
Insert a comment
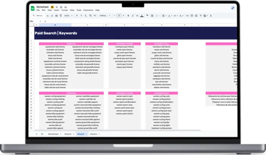[192, 16]
